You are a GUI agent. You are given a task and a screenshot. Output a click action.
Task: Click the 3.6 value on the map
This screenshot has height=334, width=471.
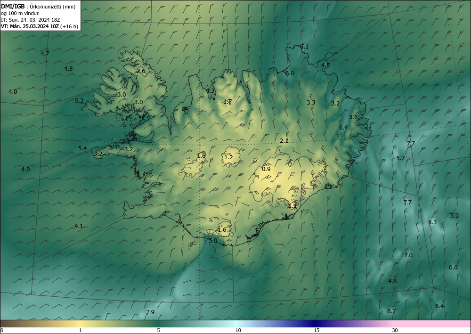tap(353, 117)
